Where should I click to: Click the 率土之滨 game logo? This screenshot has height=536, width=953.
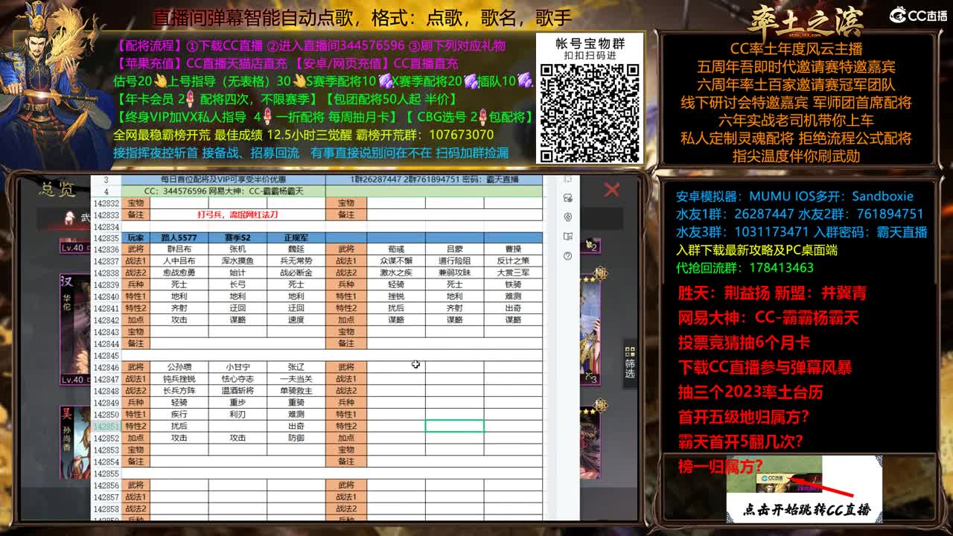click(x=806, y=21)
